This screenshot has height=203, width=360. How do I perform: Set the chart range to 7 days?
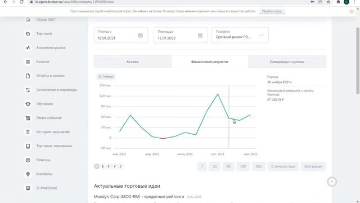[x=202, y=166]
